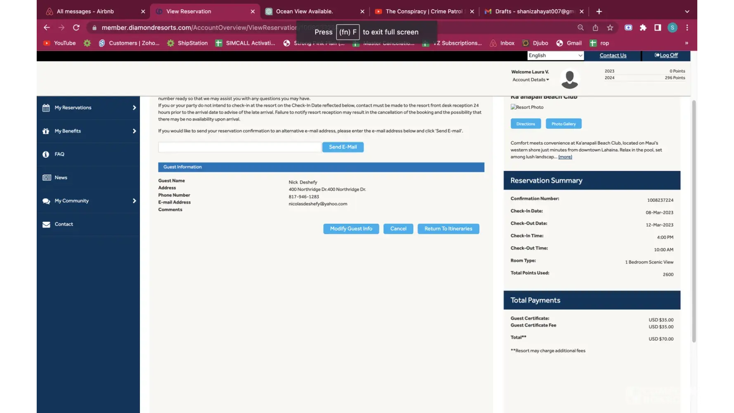
Task: Click the Modify Guest Info button
Action: [x=351, y=229]
